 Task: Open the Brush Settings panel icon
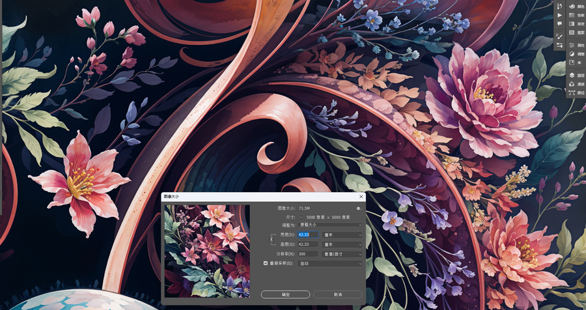pyautogui.click(x=559, y=45)
